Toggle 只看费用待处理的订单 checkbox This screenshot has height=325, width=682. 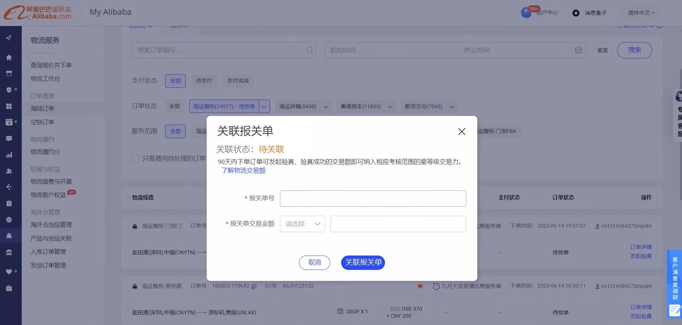135,159
